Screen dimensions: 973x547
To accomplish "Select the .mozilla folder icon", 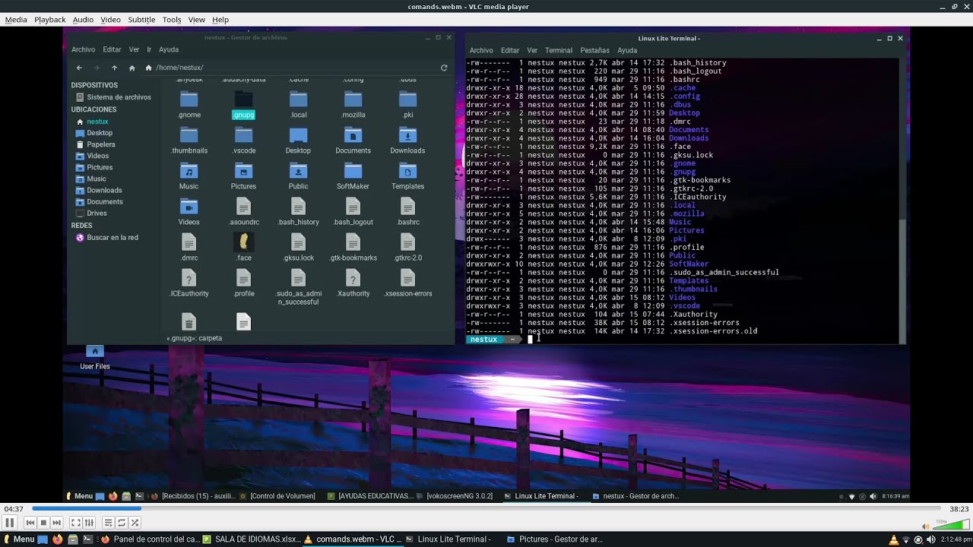I will pos(353,105).
